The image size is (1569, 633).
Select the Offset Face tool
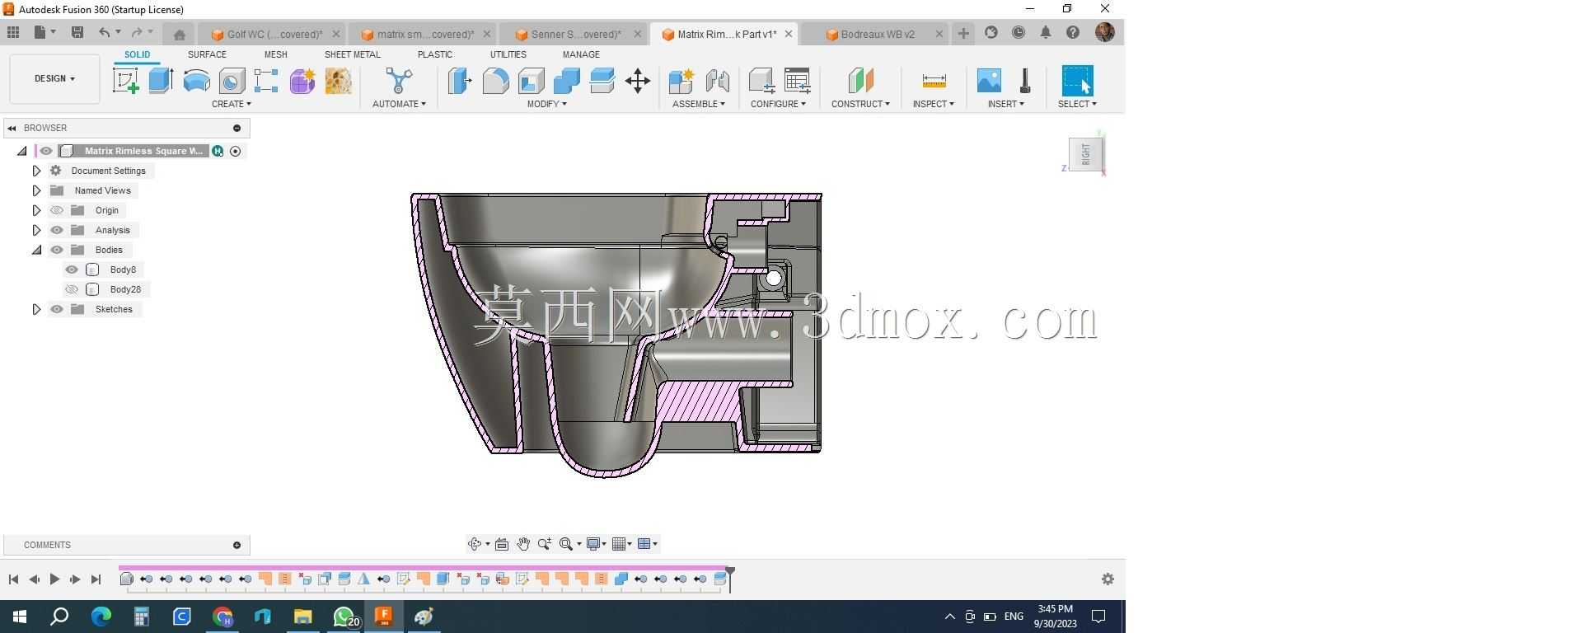pos(602,81)
